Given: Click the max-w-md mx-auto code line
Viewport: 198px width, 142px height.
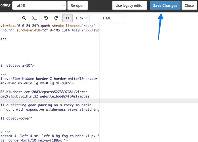Looking at the screenshot, I should pyautogui.click(x=37, y=83).
